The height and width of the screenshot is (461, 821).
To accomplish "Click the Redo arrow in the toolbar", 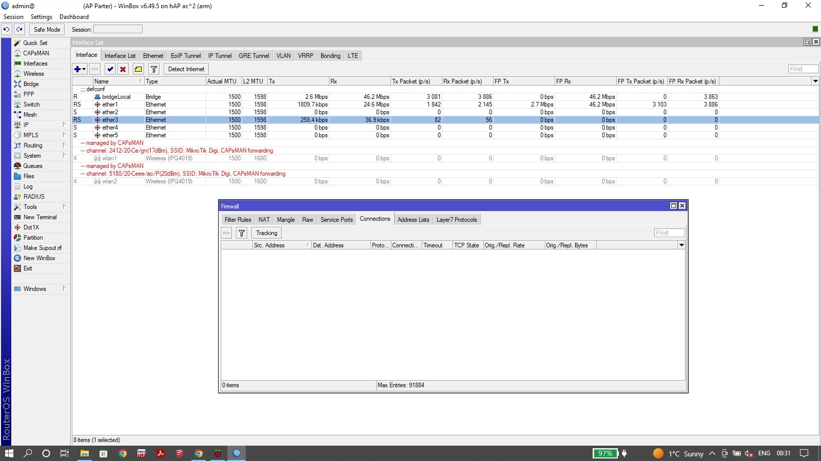I will coord(19,30).
